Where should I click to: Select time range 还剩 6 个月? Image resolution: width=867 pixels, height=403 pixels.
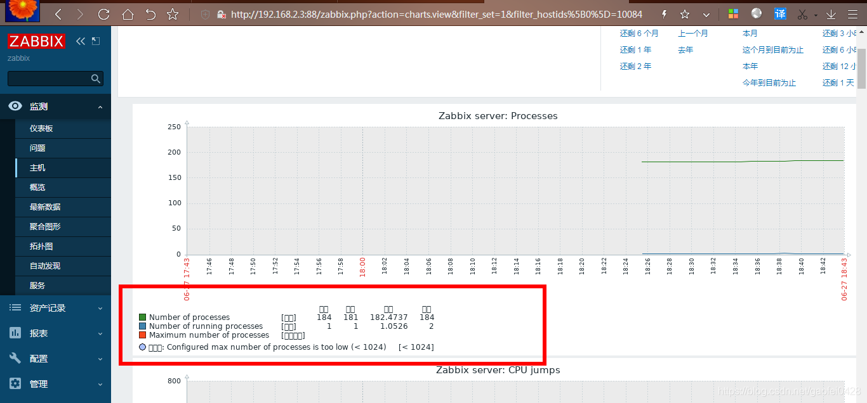click(639, 34)
